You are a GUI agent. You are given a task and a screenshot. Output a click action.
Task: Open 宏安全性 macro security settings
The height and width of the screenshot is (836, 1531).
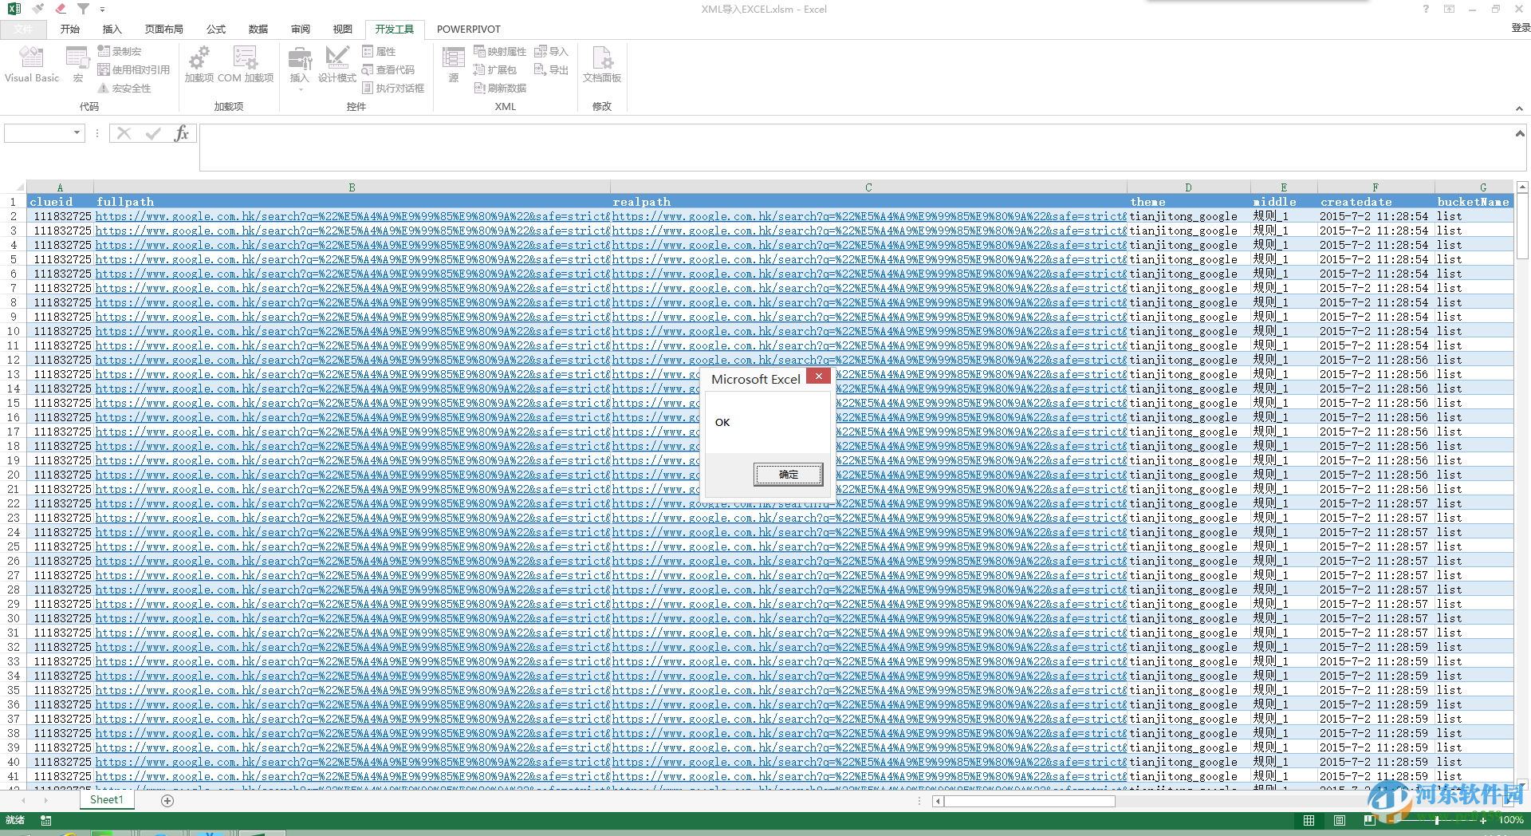click(124, 88)
